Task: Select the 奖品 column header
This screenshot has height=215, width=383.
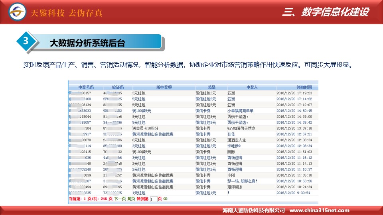Action: [x=211, y=87]
